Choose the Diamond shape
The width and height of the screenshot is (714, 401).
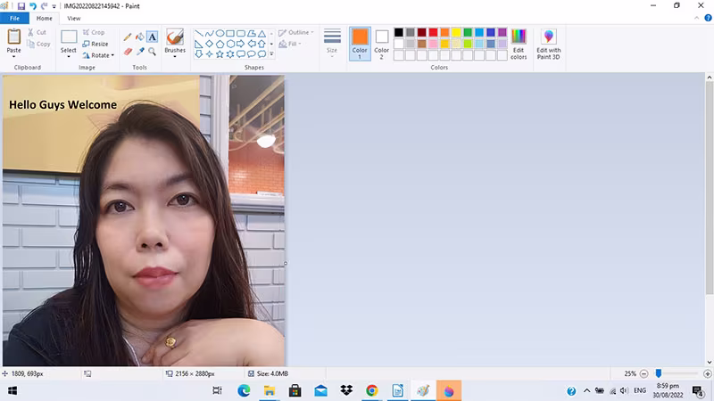click(209, 44)
